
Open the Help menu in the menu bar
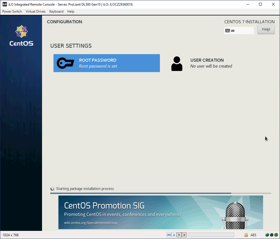pos(71,11)
